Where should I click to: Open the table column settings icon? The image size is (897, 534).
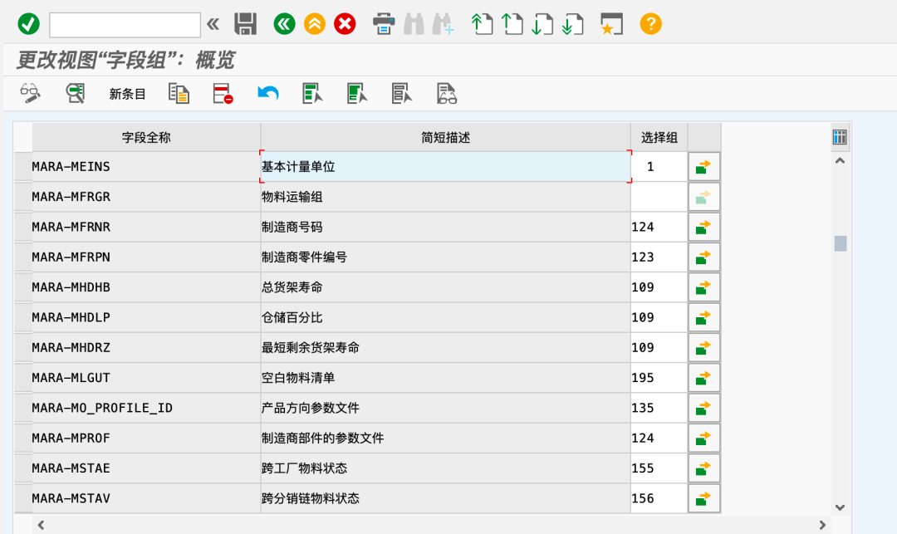[x=840, y=137]
